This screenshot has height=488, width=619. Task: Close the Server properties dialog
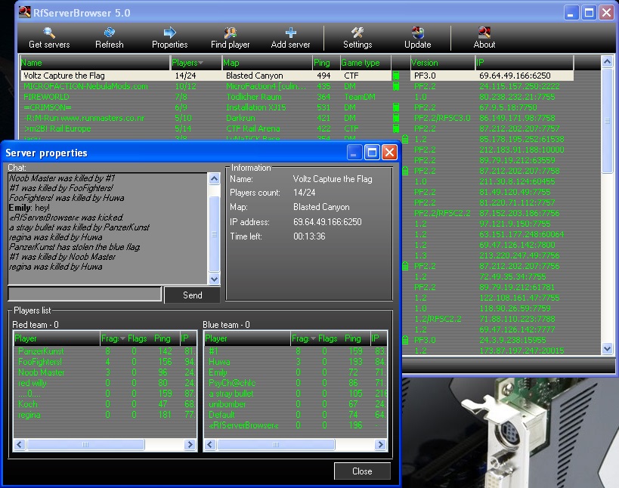[x=362, y=471]
